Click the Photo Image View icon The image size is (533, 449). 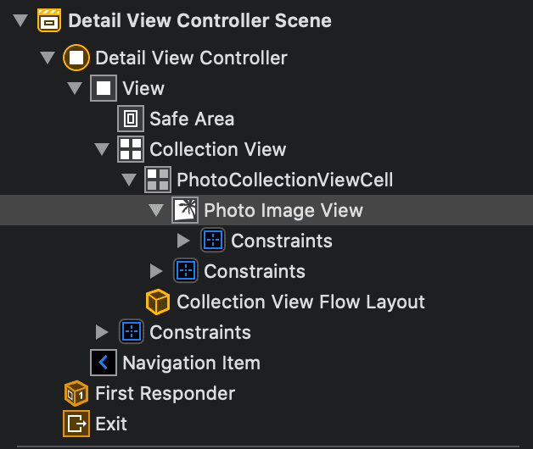[x=185, y=210]
